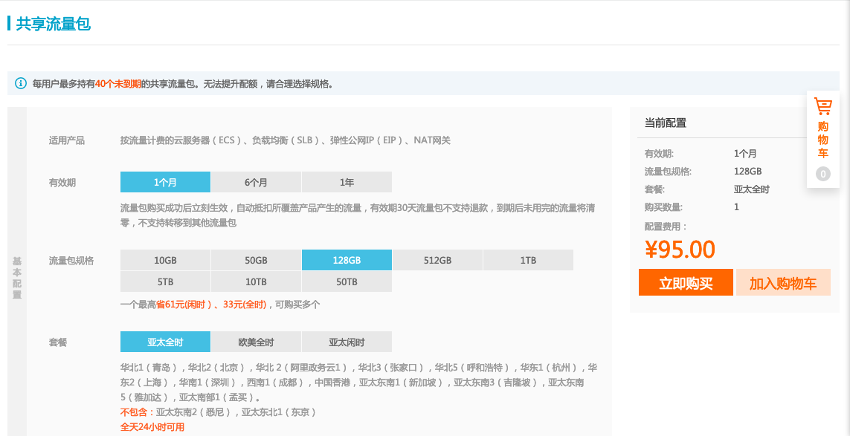Click the 加入购物车 button

click(x=782, y=283)
